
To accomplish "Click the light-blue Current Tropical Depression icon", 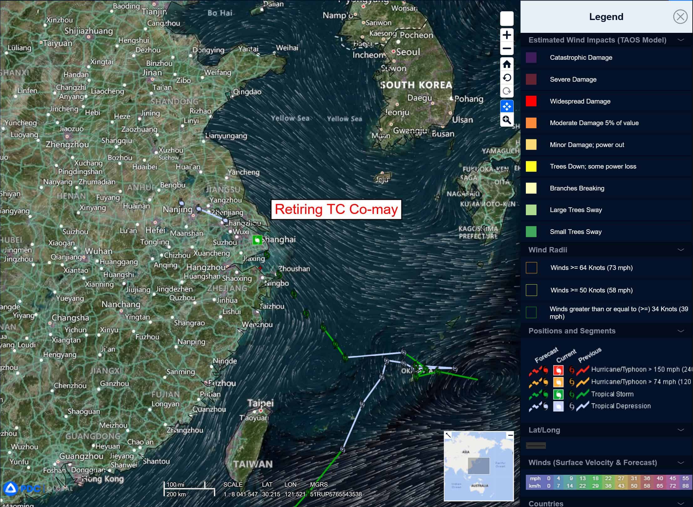I will [x=558, y=406].
